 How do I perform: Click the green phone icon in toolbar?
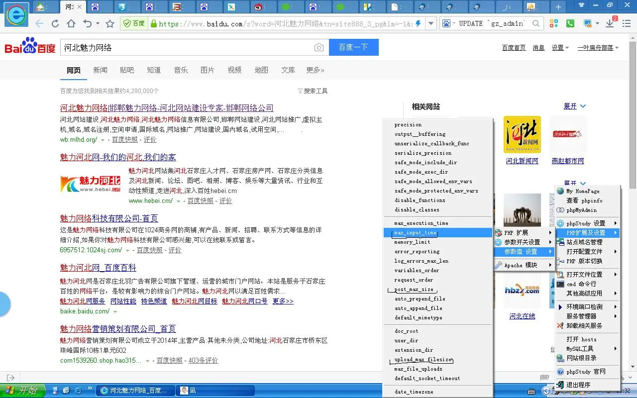tap(570, 23)
